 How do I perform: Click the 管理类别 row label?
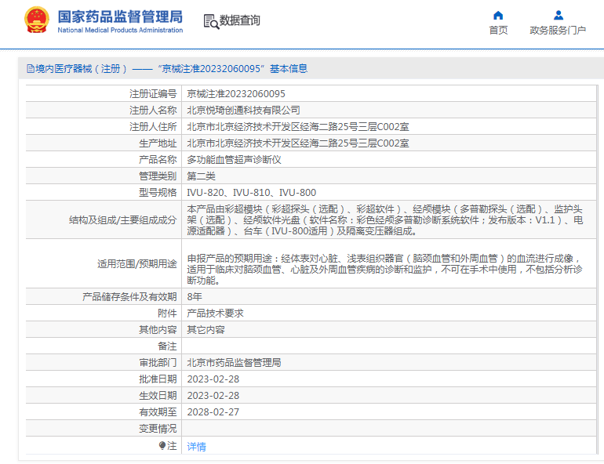click(x=158, y=176)
